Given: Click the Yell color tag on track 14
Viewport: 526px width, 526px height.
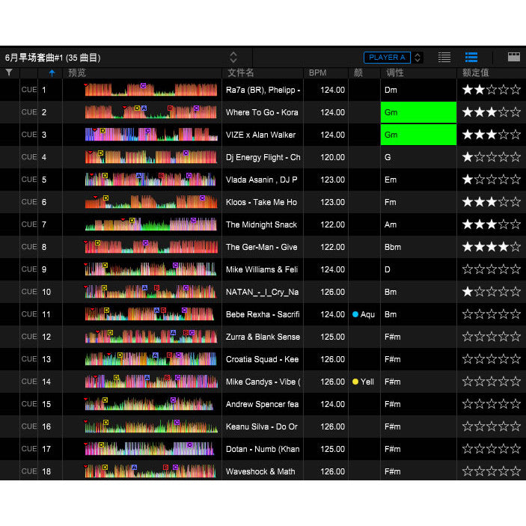Looking at the screenshot, I should pyautogui.click(x=364, y=382).
